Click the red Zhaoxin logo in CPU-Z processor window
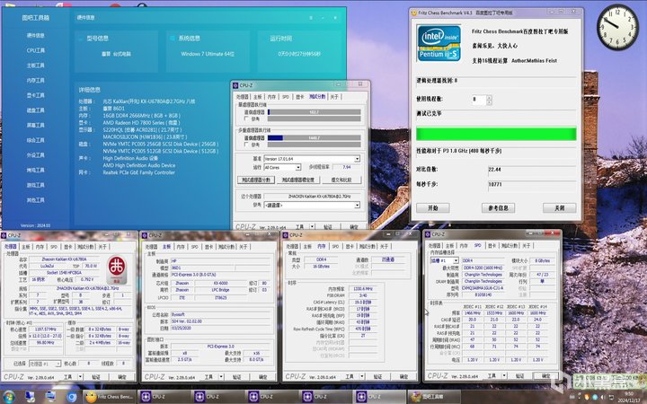This screenshot has height=404, width=647. tap(116, 269)
